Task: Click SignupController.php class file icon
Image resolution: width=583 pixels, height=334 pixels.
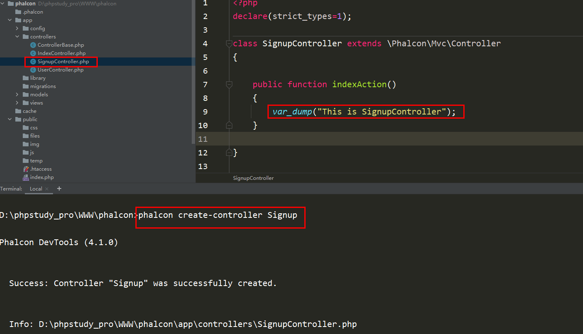Action: pos(33,62)
